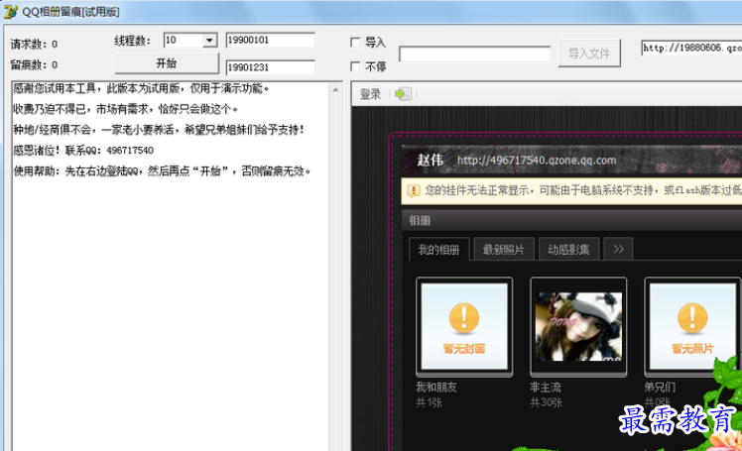Click the log scrollbar up arrow
The width and height of the screenshot is (742, 451).
[335, 90]
